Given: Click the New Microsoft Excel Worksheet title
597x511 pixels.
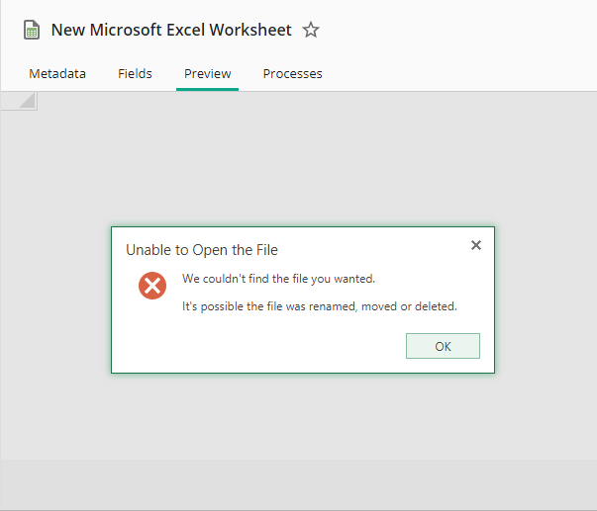Looking at the screenshot, I should tap(171, 30).
